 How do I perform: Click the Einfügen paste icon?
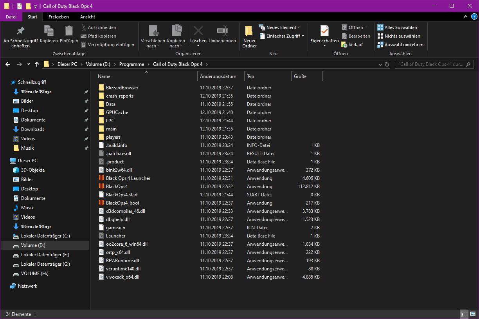[69, 31]
